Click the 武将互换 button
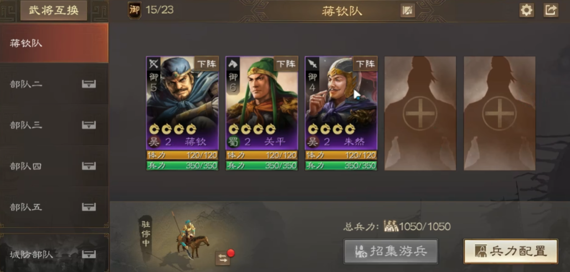 tap(54, 10)
